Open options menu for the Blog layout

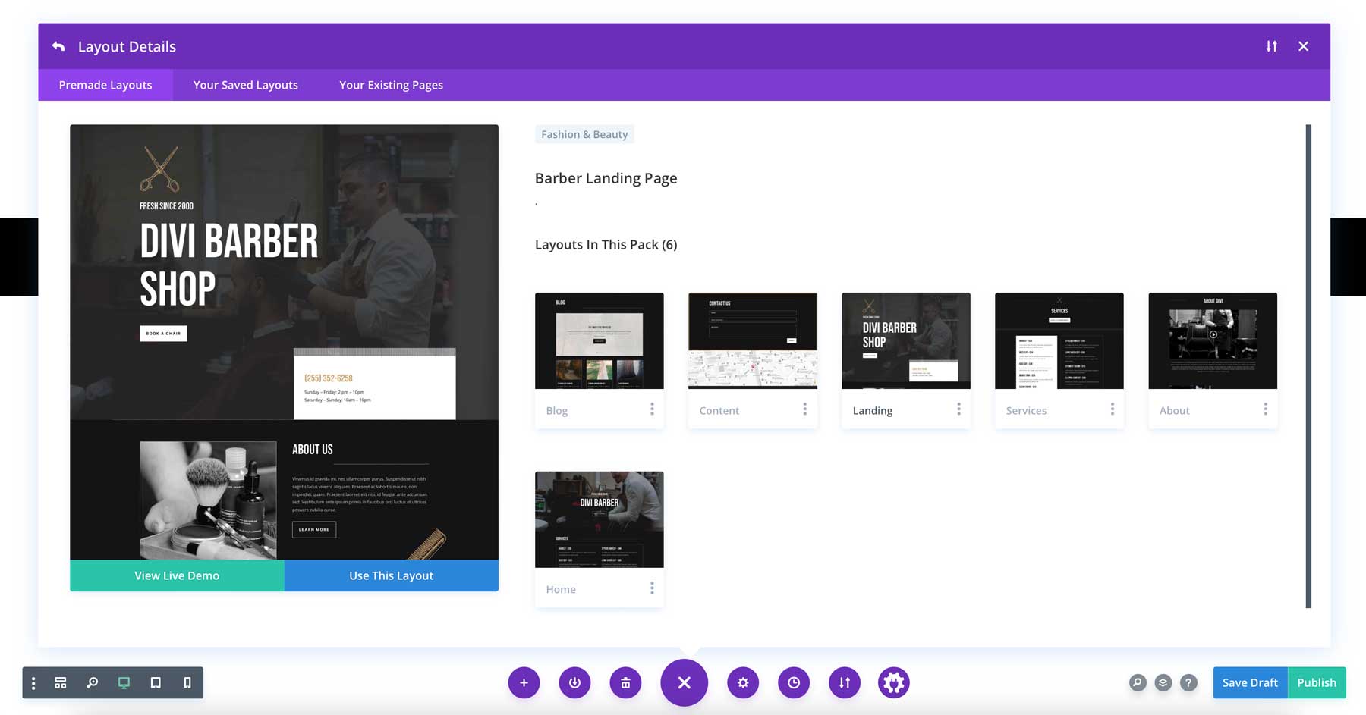[652, 409]
